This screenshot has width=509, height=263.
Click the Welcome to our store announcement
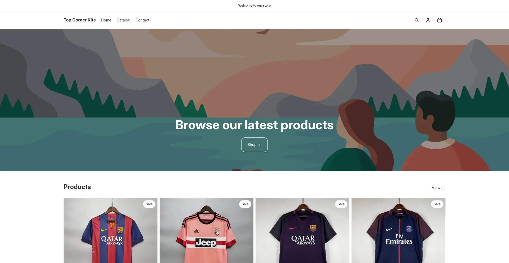[254, 6]
